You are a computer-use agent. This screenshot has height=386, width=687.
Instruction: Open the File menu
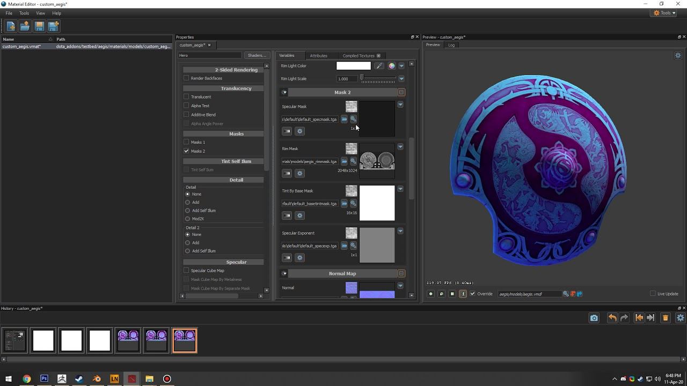[x=9, y=13]
